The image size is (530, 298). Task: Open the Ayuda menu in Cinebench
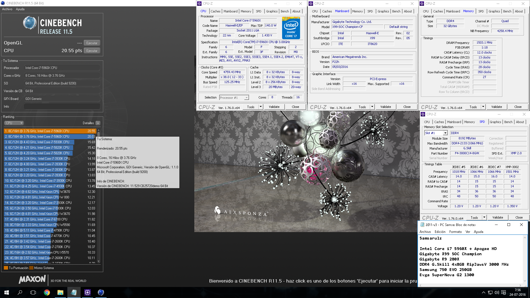click(20, 9)
